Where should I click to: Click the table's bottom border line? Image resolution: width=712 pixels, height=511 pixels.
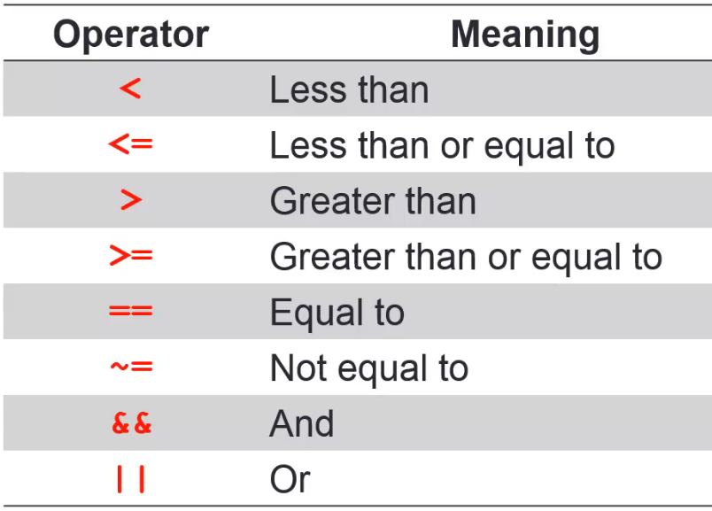pos(356,506)
